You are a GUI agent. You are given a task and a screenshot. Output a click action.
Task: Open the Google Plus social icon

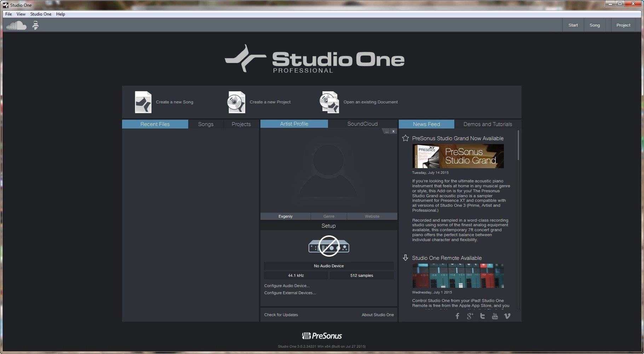tap(470, 316)
